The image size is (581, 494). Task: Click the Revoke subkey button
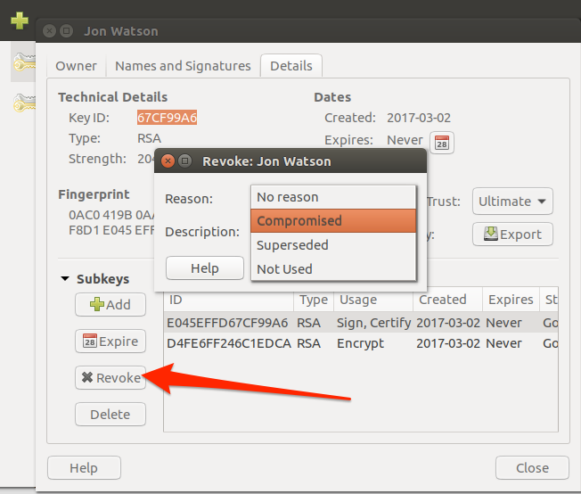click(110, 377)
